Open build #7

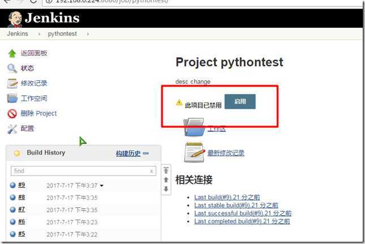(22, 209)
